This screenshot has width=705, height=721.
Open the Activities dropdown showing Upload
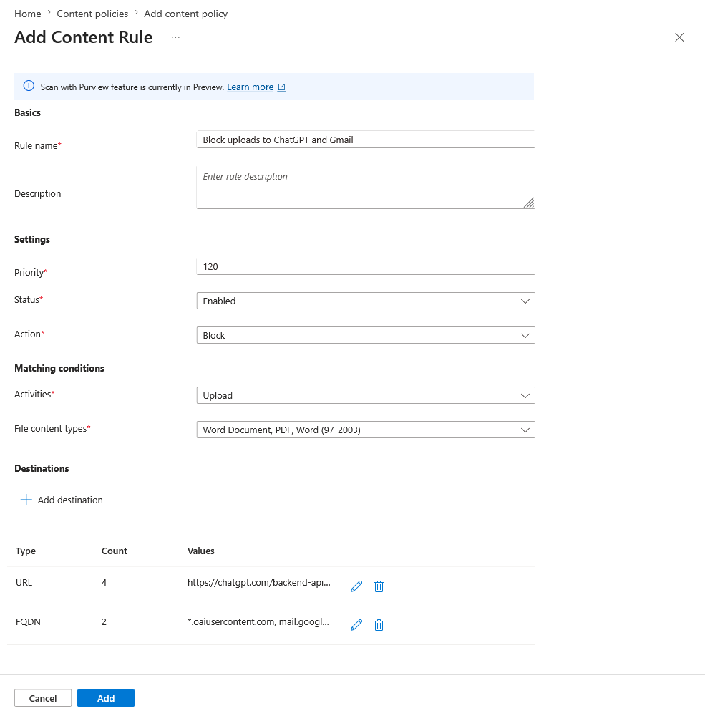(365, 395)
